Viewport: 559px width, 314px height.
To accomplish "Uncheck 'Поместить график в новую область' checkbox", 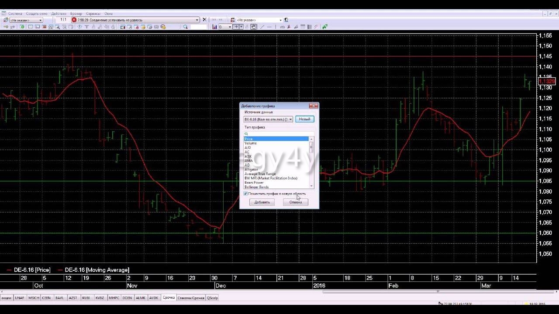I will 245,194.
